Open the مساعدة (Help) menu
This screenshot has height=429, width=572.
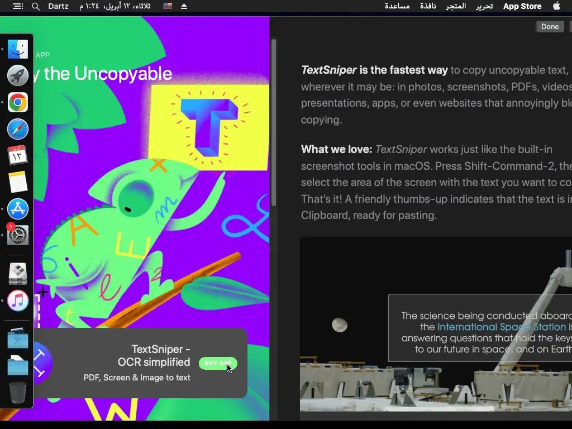tap(397, 6)
